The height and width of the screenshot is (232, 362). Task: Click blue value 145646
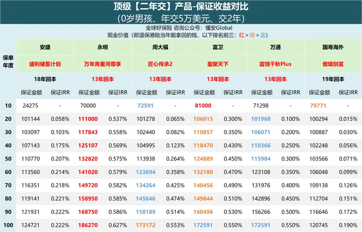pos(145,199)
